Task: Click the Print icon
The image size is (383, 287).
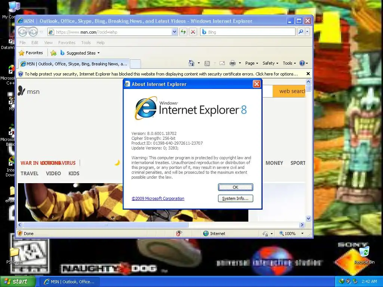Action: click(233, 64)
